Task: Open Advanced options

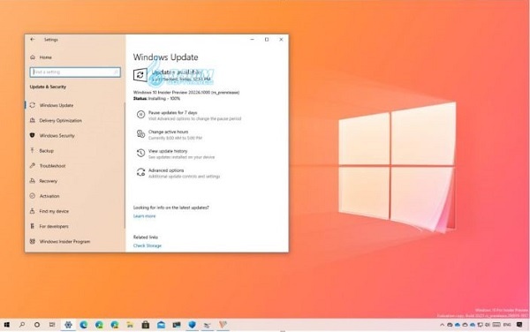Action: pyautogui.click(x=166, y=170)
